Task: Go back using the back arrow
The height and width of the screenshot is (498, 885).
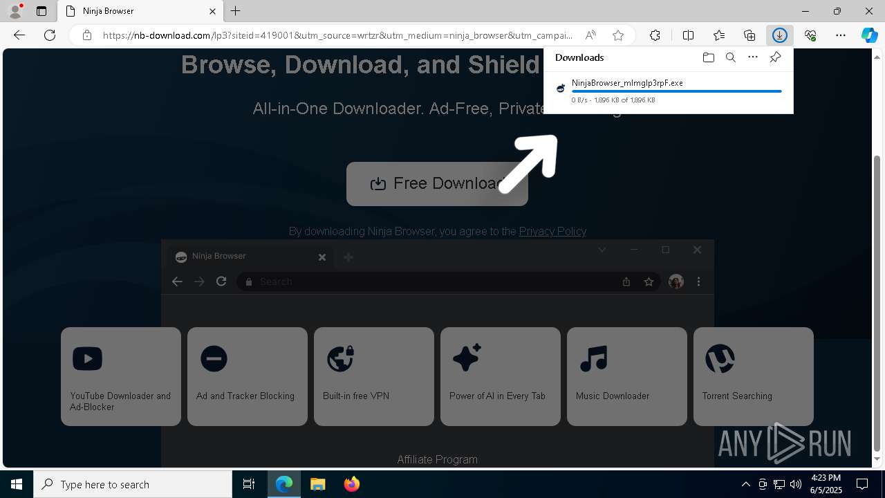Action: 19,35
